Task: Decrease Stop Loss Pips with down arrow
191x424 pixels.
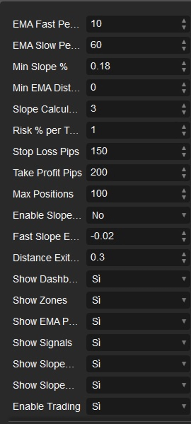Action: (184, 155)
